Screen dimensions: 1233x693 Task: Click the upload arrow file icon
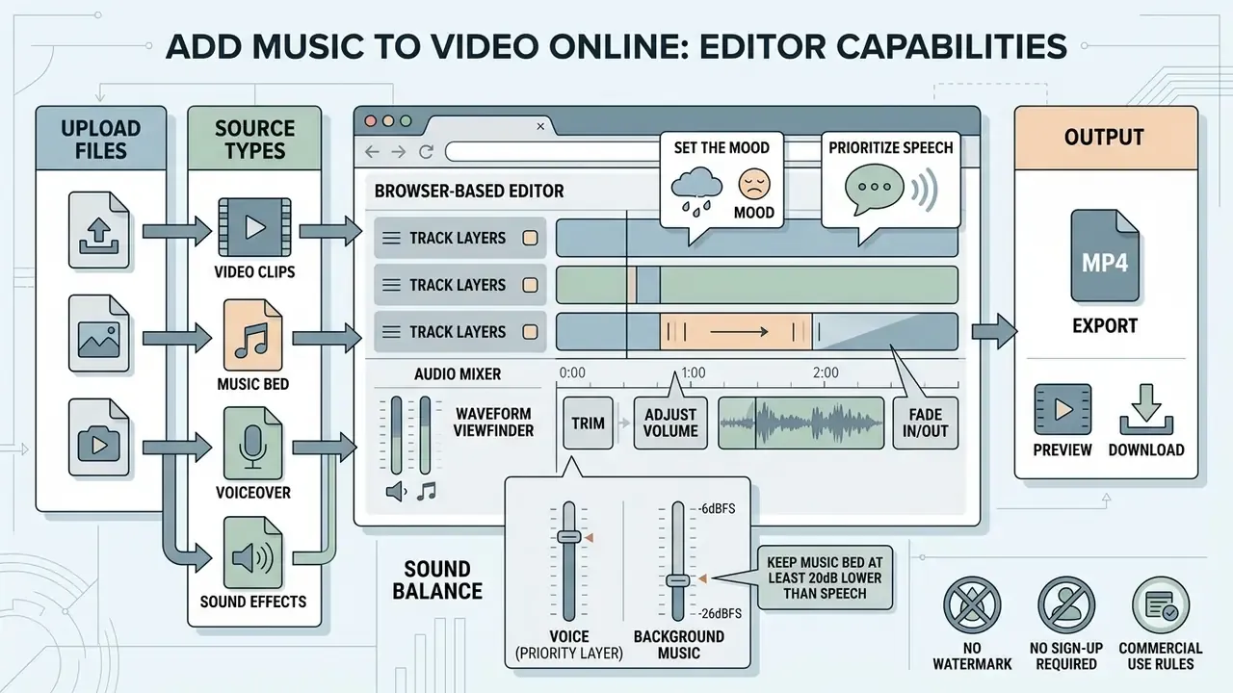coord(98,229)
